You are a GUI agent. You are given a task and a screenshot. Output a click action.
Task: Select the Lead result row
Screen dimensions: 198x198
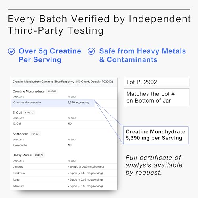point(65,180)
